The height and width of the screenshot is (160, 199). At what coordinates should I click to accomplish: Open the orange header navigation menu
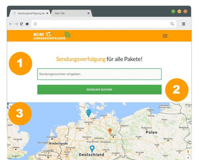tap(165, 36)
